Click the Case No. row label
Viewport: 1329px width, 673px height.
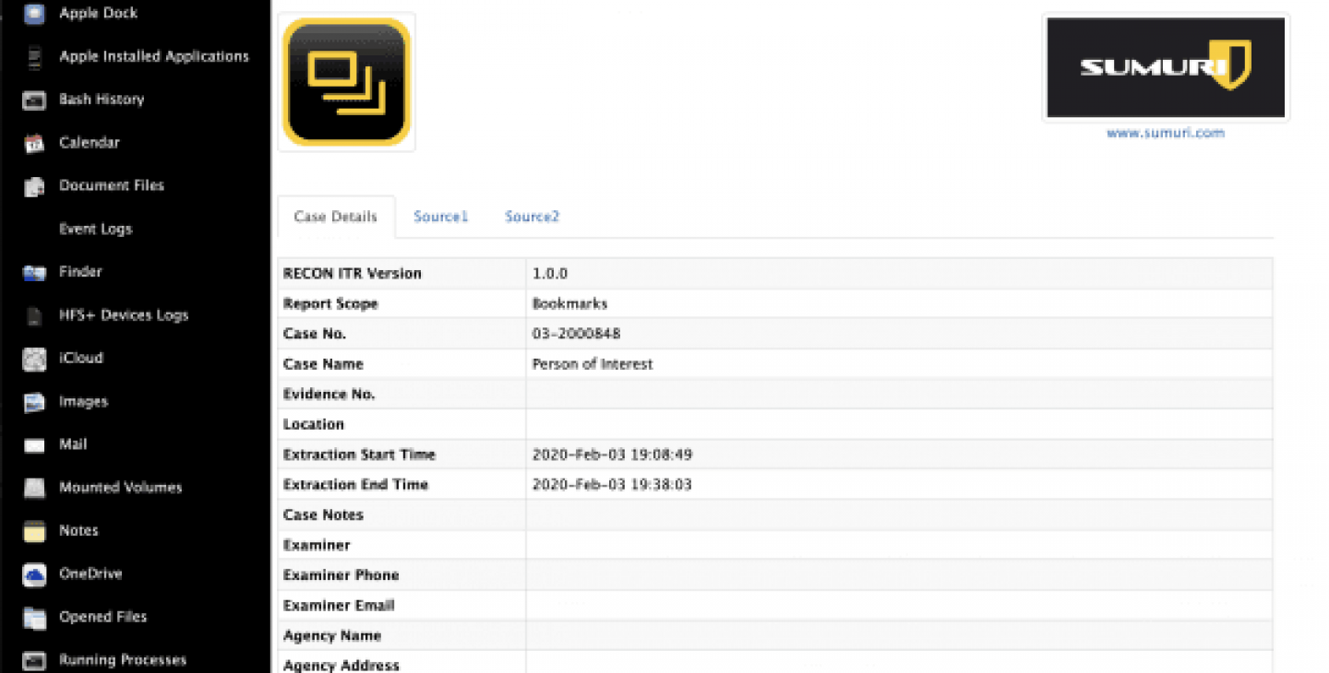(x=315, y=334)
